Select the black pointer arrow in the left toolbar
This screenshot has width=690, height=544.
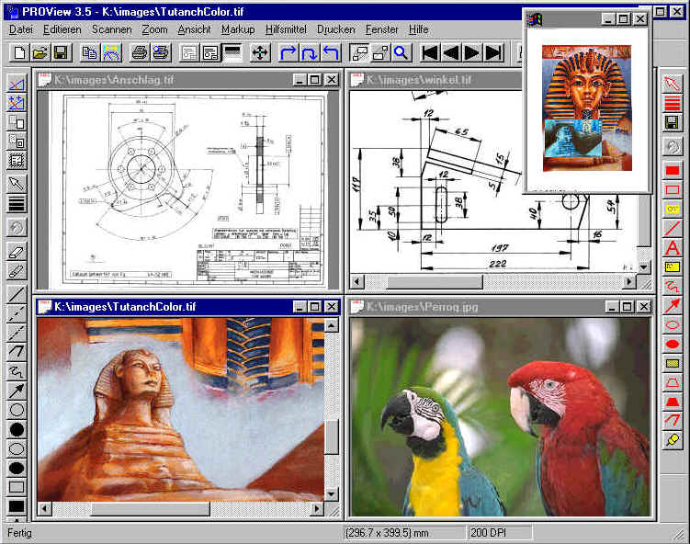click(x=17, y=184)
